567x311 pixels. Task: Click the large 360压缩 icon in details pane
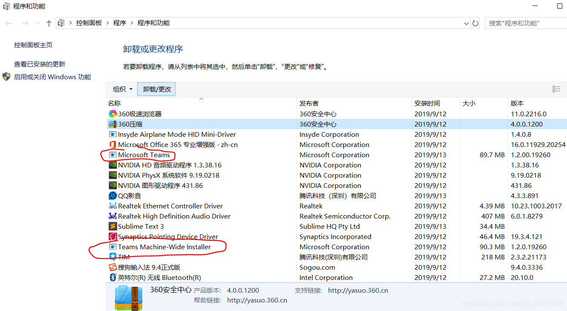(x=129, y=298)
